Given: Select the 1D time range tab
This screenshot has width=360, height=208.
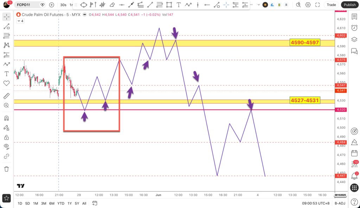Looking at the screenshot, I should click(20, 203).
